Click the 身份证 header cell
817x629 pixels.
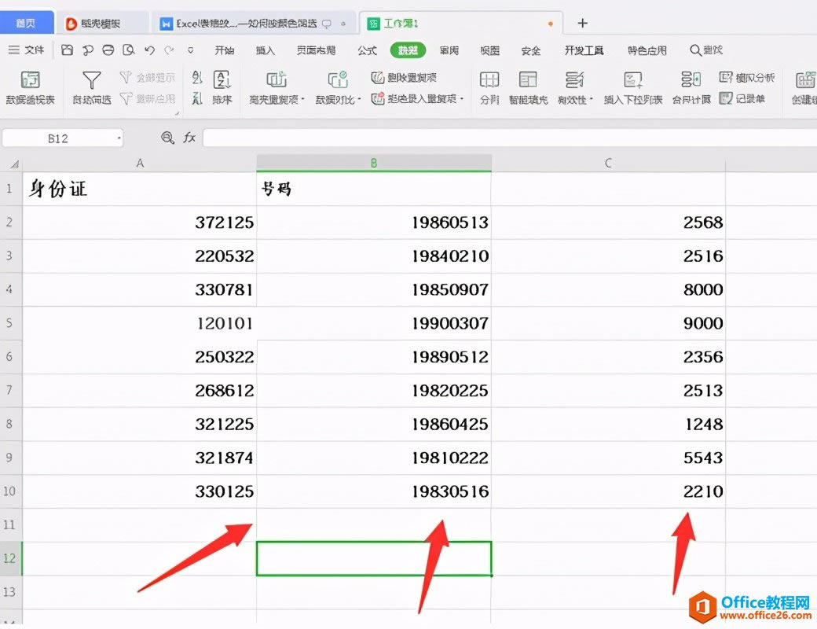pos(140,188)
